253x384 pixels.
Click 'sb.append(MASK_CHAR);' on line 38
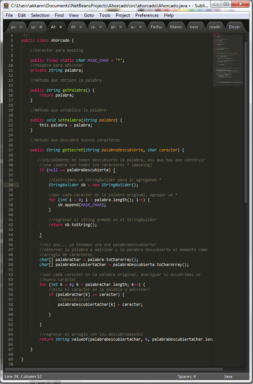click(82, 205)
